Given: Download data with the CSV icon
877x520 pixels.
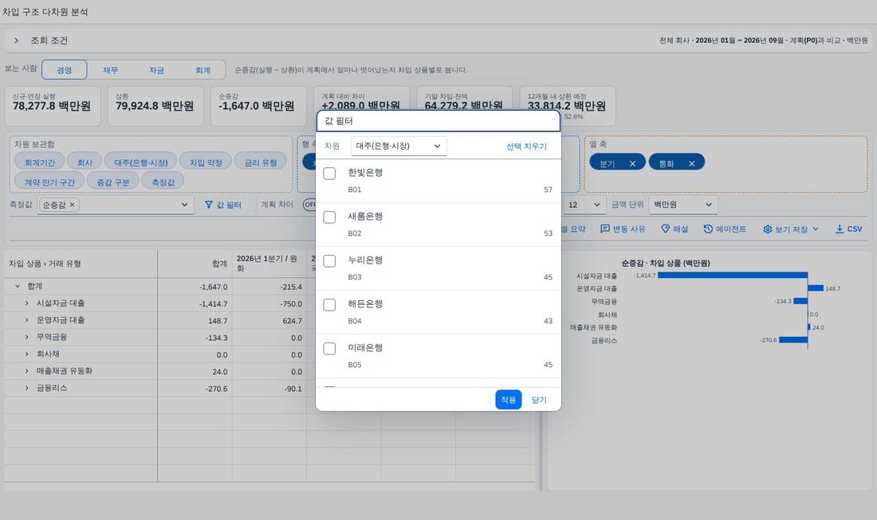Looking at the screenshot, I should pyautogui.click(x=840, y=229).
